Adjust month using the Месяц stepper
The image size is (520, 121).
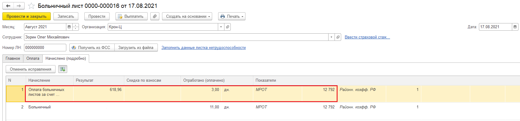click(76, 27)
